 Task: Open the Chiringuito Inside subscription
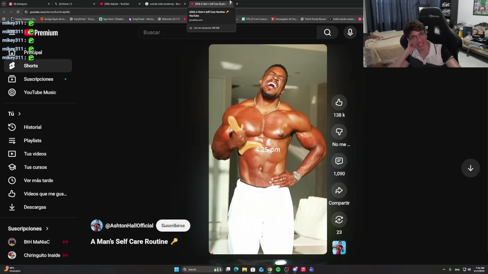38,255
